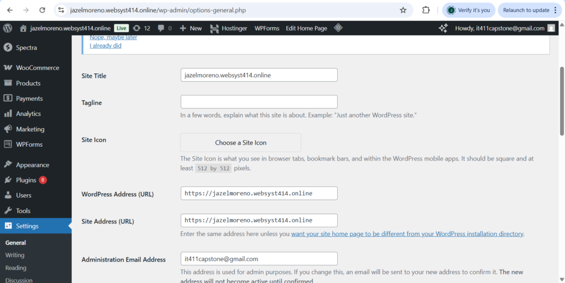This screenshot has height=283, width=565.
Task: Click the 'I already did' link
Action: point(105,46)
